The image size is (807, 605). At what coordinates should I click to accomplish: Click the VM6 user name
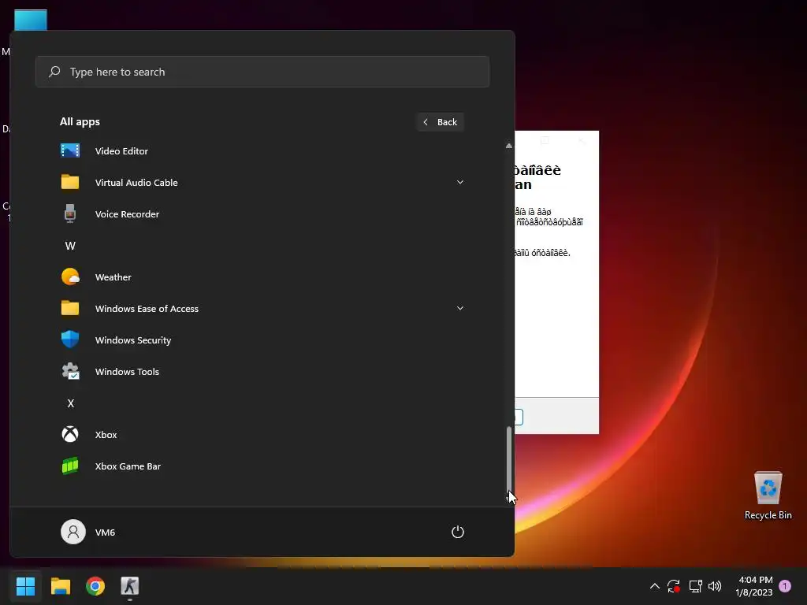tap(105, 532)
